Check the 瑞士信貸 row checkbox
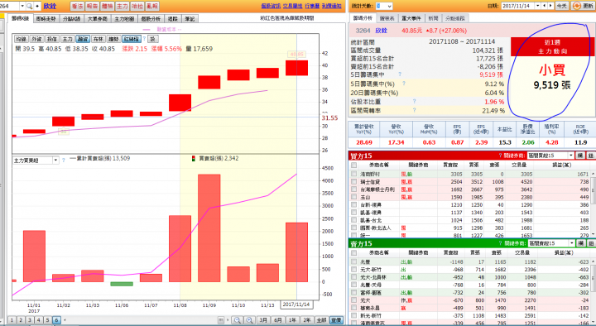The height and width of the screenshot is (326, 596). pos(354,182)
